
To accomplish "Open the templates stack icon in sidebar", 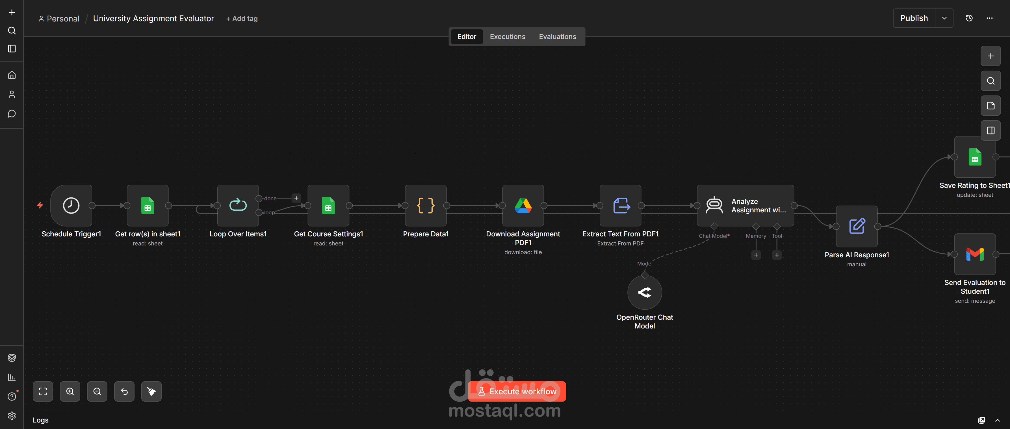I will (12, 358).
